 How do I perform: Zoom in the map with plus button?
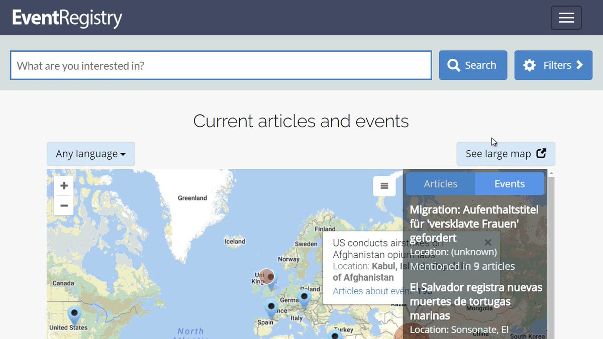64,186
